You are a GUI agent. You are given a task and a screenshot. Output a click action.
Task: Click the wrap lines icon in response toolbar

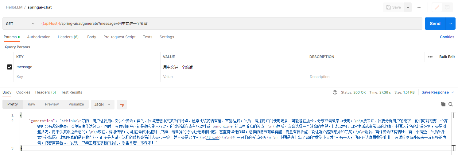click(x=122, y=105)
